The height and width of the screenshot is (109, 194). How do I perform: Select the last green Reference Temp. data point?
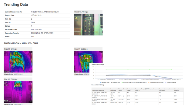(x=172, y=70)
